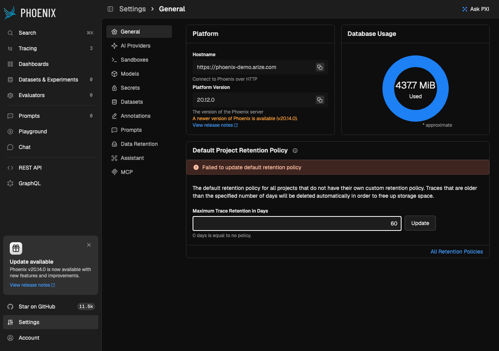Click the Search magnifier icon
Screen dimensions: 499x351
(11, 33)
